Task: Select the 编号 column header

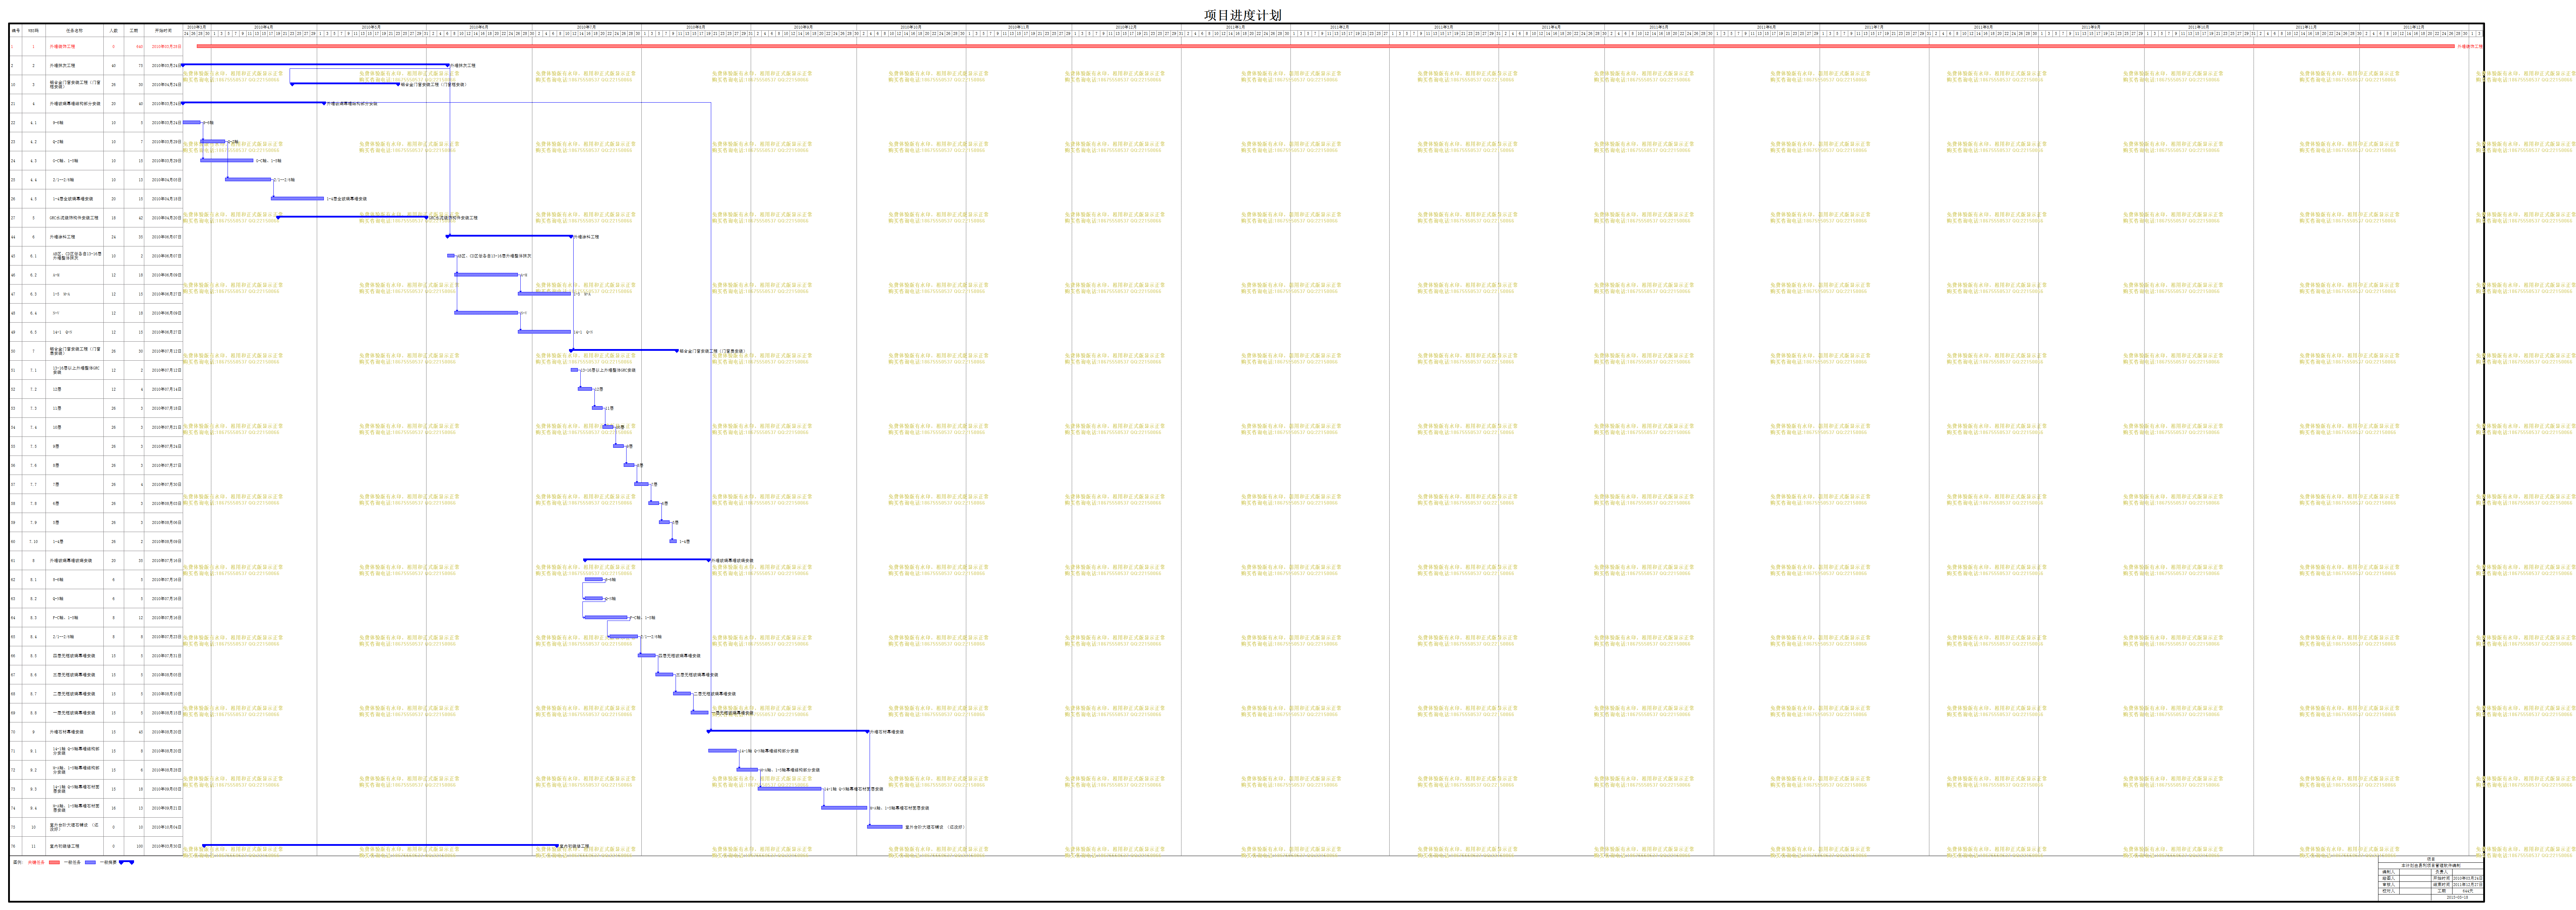Action: (x=15, y=31)
